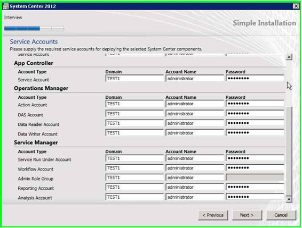Click the Service Run Under Account label

(44, 159)
